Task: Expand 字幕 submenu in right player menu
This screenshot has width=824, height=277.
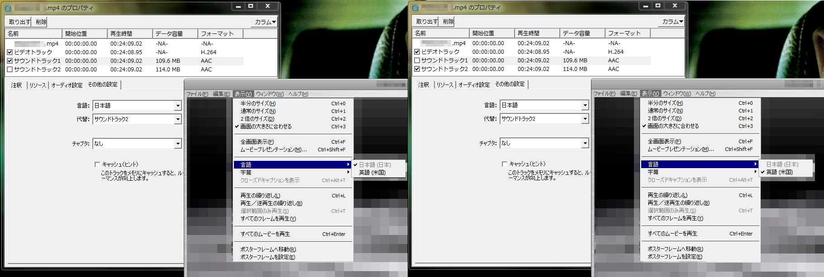Action: (x=700, y=172)
